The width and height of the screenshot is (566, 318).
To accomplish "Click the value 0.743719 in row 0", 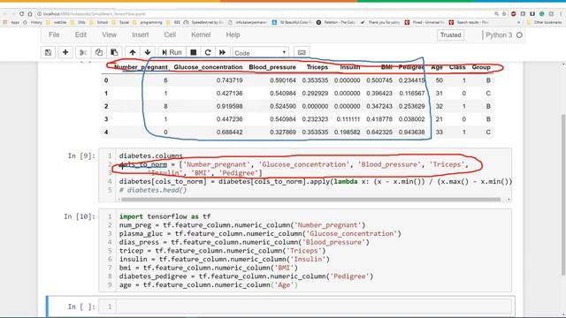I will pyautogui.click(x=230, y=80).
